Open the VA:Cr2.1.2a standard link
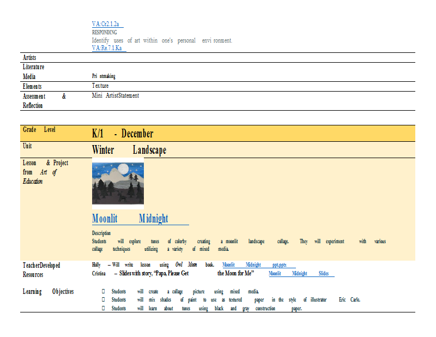436x337 pixels. (107, 24)
